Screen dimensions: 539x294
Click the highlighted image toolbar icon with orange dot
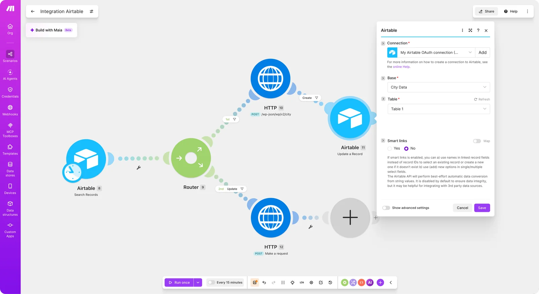(255, 283)
